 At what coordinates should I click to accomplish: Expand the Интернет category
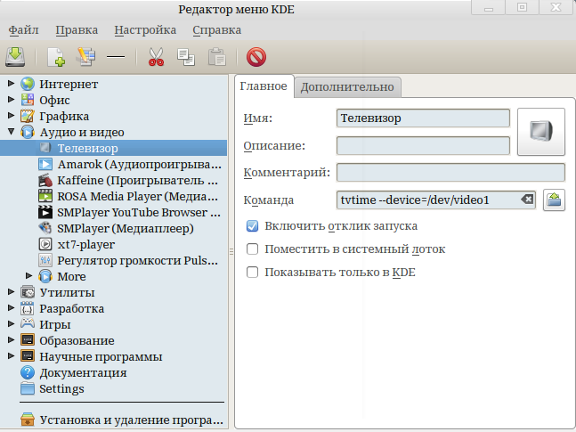(11, 84)
